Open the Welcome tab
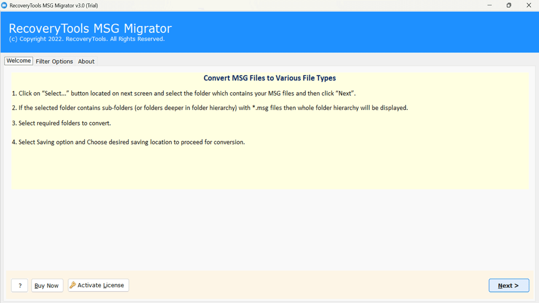539x303 pixels. click(x=19, y=61)
